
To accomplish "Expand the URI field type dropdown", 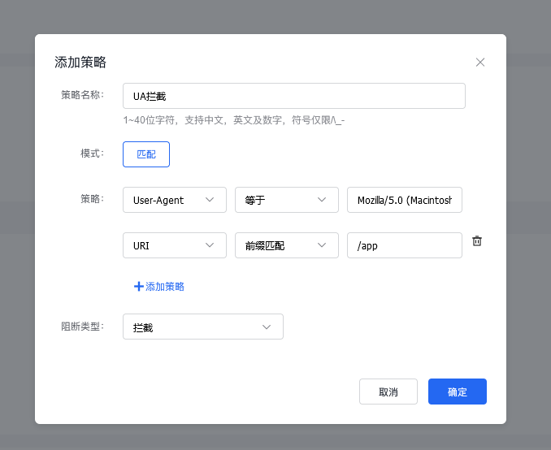I will [x=174, y=245].
